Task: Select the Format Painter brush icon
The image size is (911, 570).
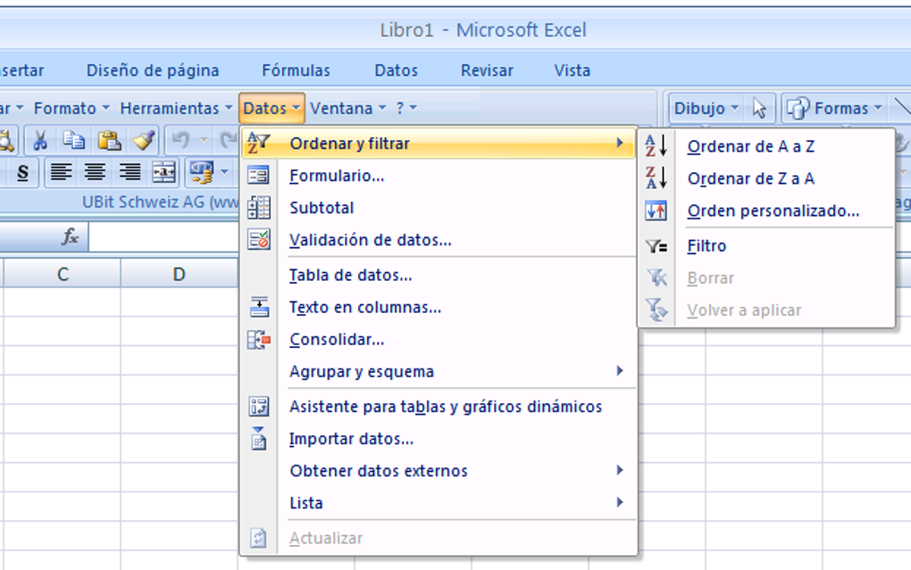Action: [143, 140]
